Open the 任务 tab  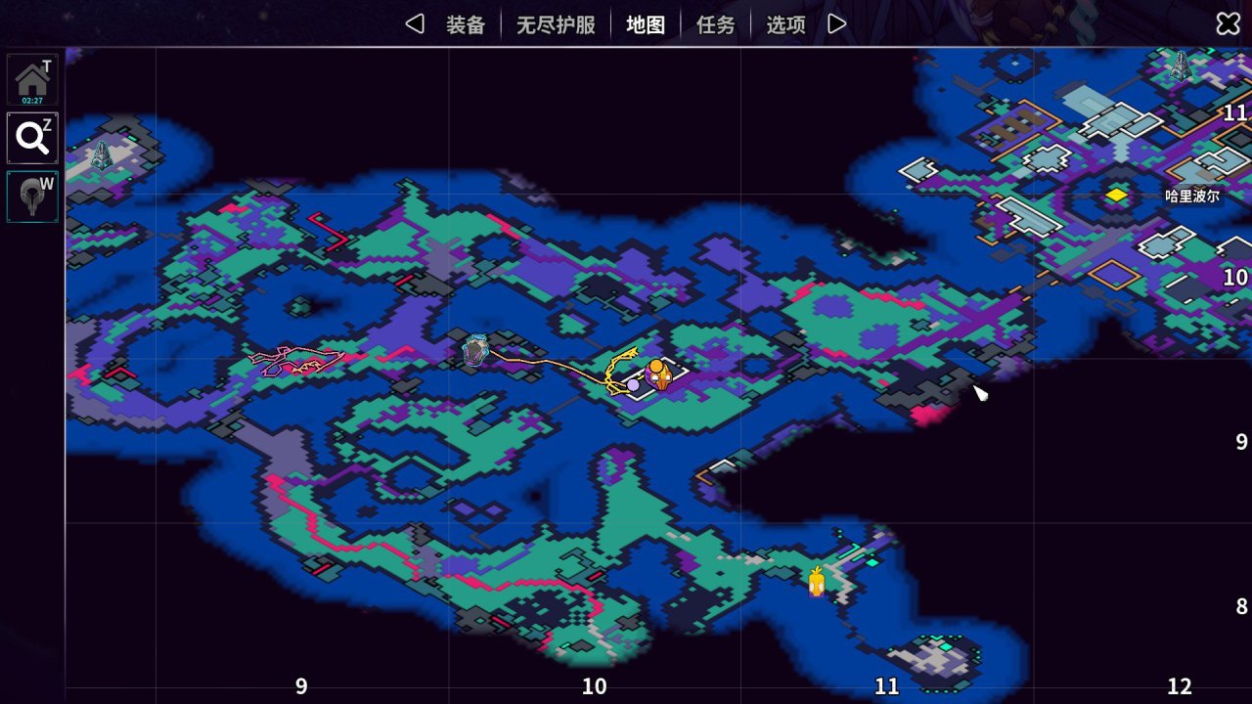pyautogui.click(x=715, y=24)
